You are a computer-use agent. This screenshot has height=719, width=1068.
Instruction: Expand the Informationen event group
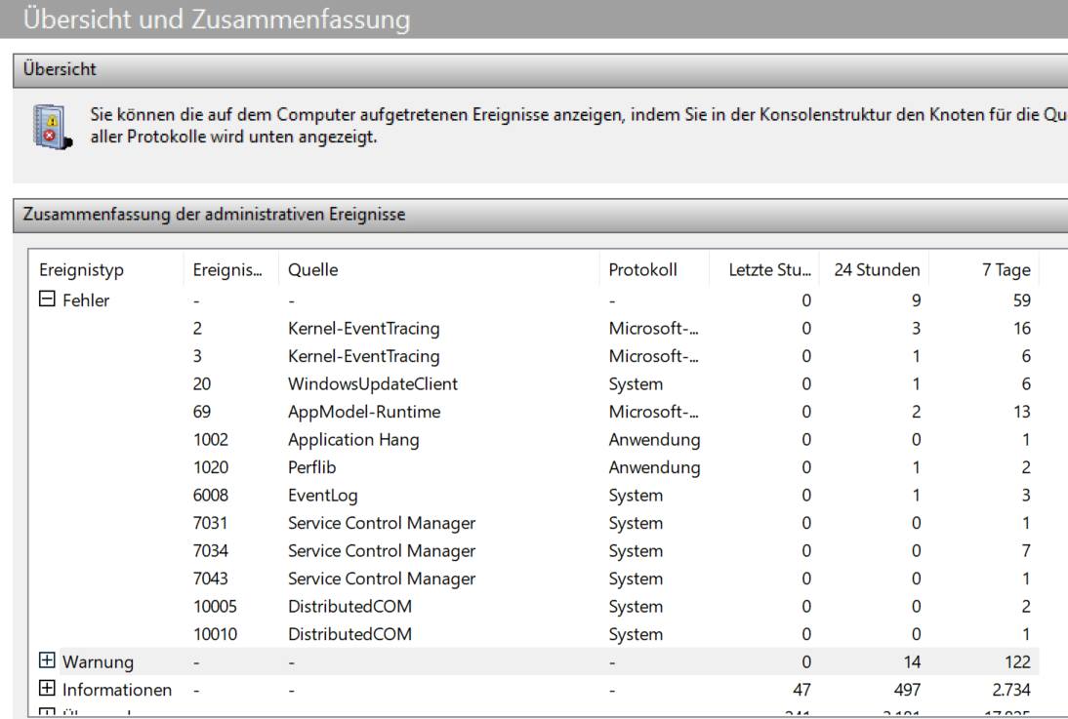pyautogui.click(x=47, y=690)
